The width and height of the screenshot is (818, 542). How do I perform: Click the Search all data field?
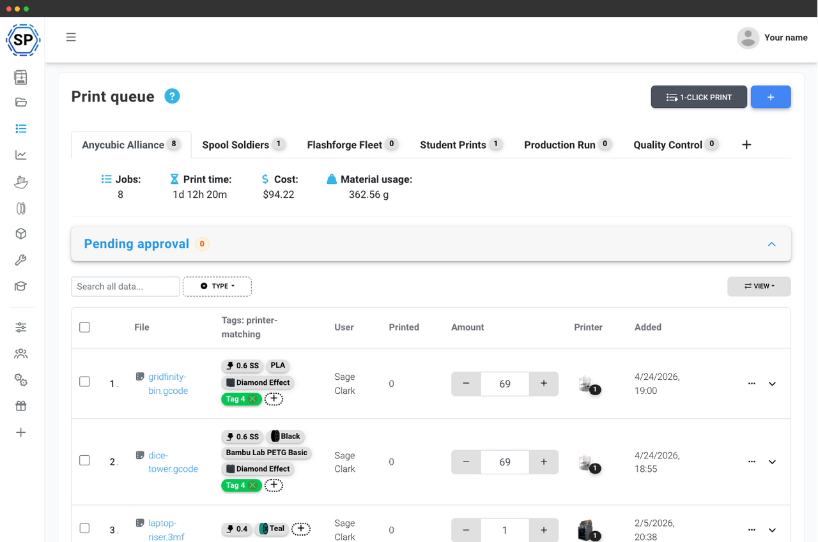coord(125,286)
